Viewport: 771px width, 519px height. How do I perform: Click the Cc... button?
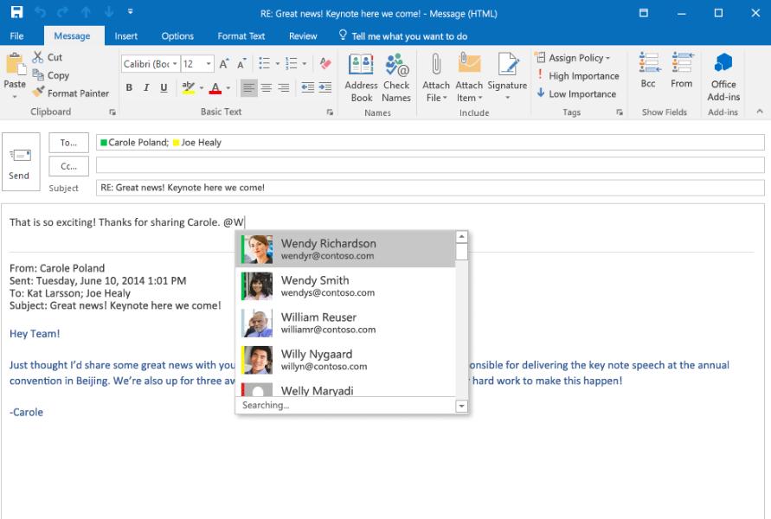click(69, 166)
